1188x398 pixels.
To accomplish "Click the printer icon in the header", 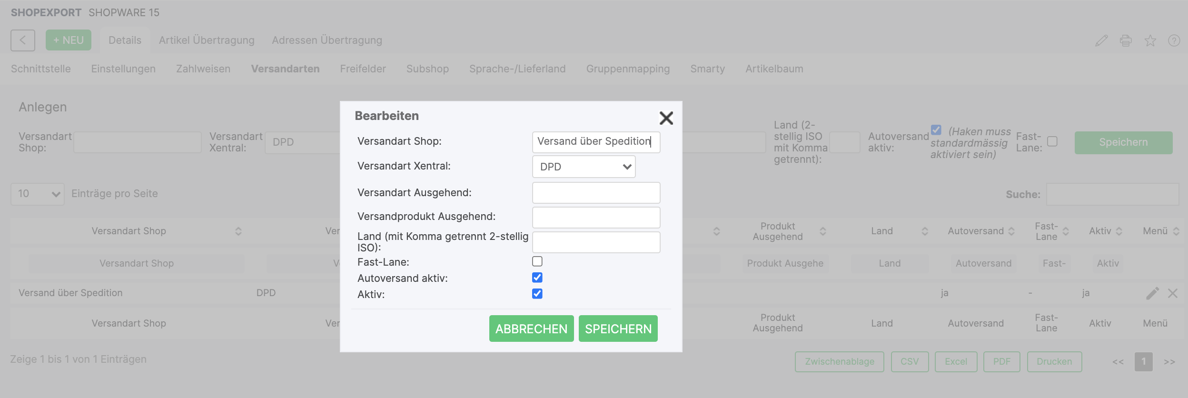I will [x=1126, y=41].
